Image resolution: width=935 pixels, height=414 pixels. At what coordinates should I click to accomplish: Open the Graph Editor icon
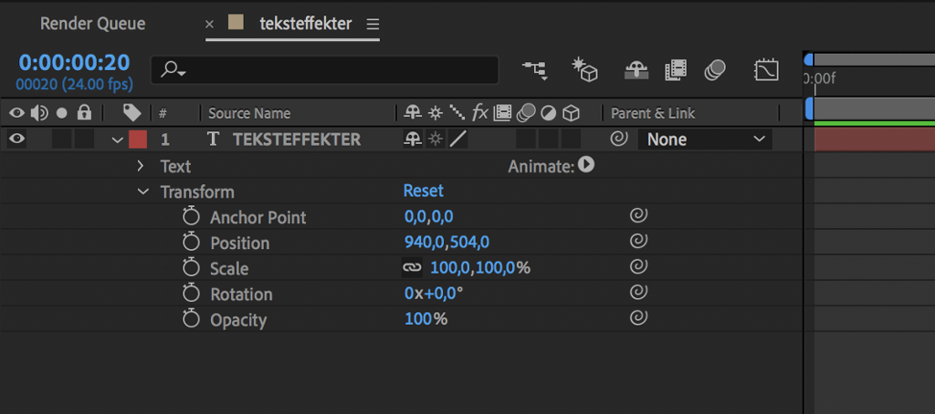click(x=766, y=70)
